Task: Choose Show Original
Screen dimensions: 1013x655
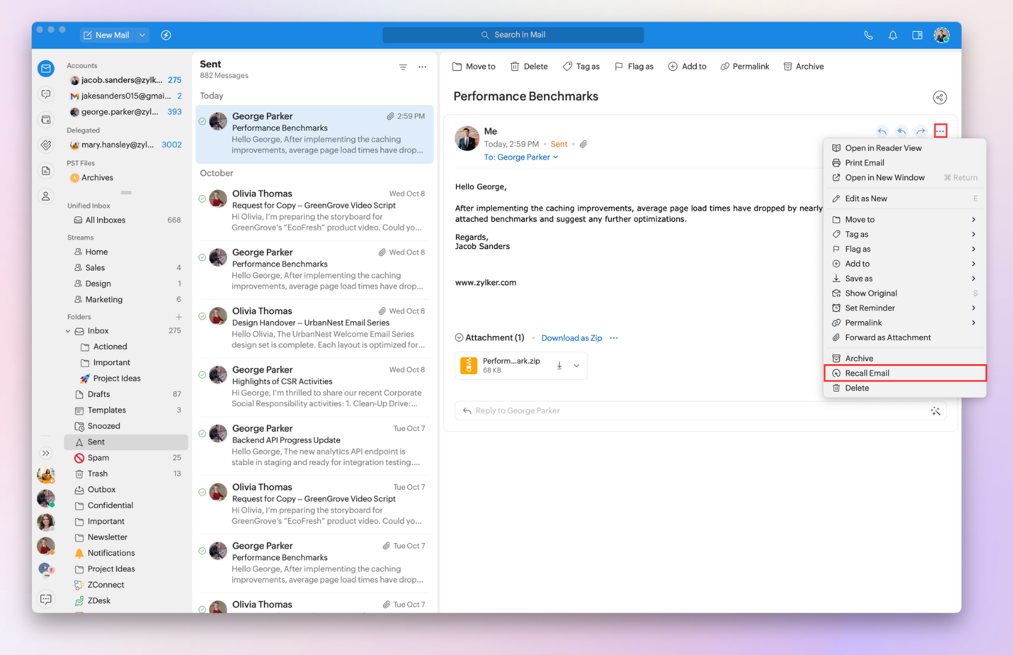Action: click(905, 293)
